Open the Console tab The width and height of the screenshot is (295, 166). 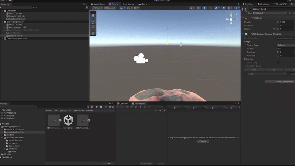[123, 104]
